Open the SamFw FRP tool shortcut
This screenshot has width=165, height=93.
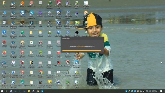pyautogui.click(x=68, y=4)
